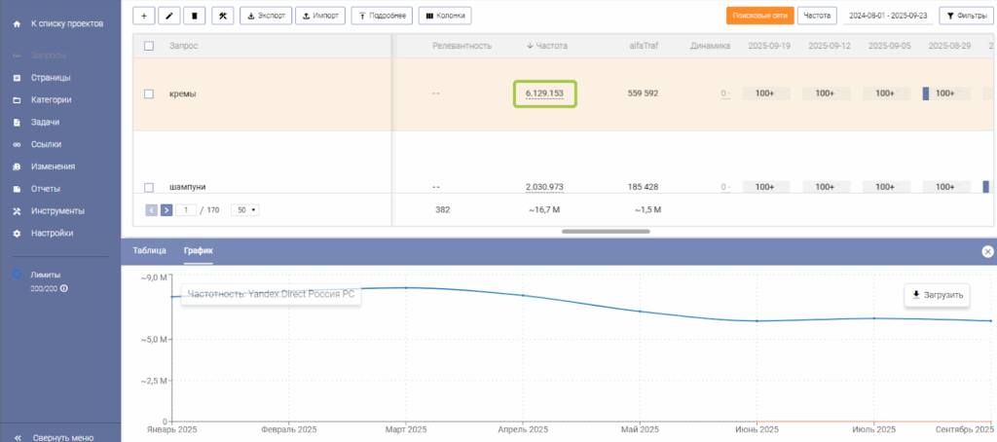Open the Колонки columns selector
This screenshot has height=442, width=997.
pos(445,16)
